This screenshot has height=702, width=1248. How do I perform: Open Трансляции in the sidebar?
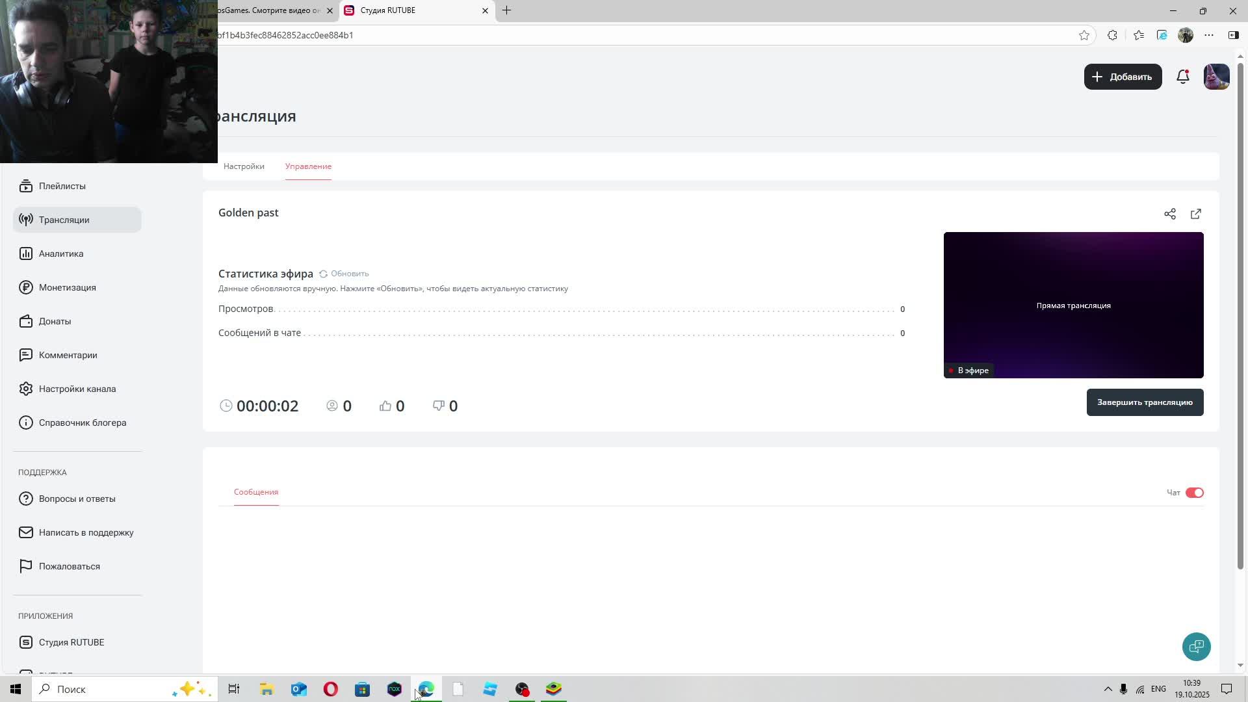click(x=64, y=220)
